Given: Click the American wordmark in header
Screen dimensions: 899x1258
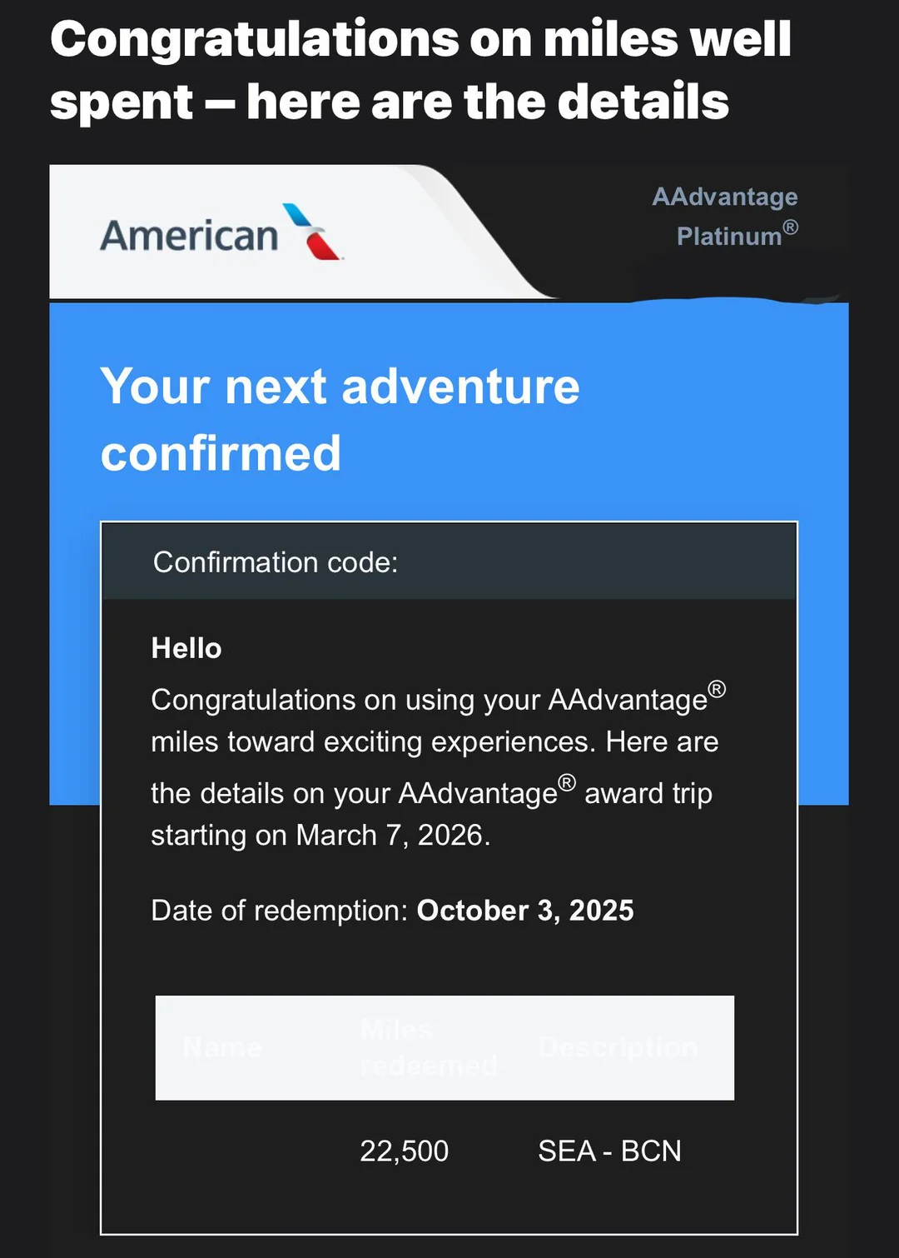Looking at the screenshot, I should (x=189, y=236).
